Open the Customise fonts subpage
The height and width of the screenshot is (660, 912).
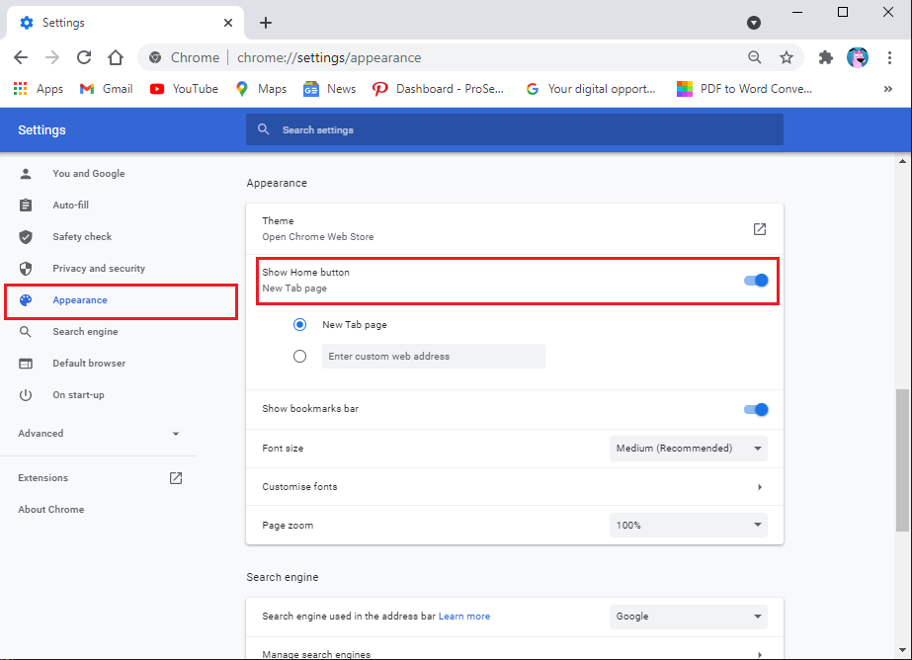(514, 487)
